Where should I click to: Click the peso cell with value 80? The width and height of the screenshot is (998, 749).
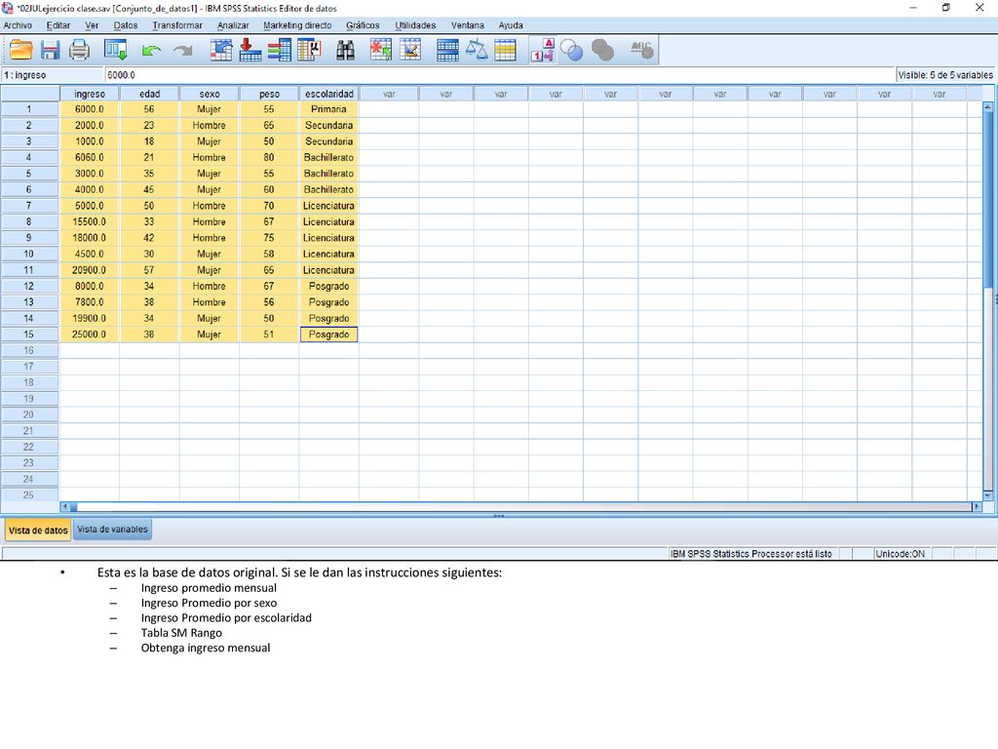[x=269, y=157]
